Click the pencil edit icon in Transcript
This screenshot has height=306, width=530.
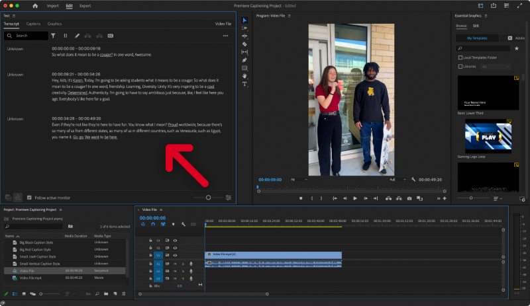(77, 36)
